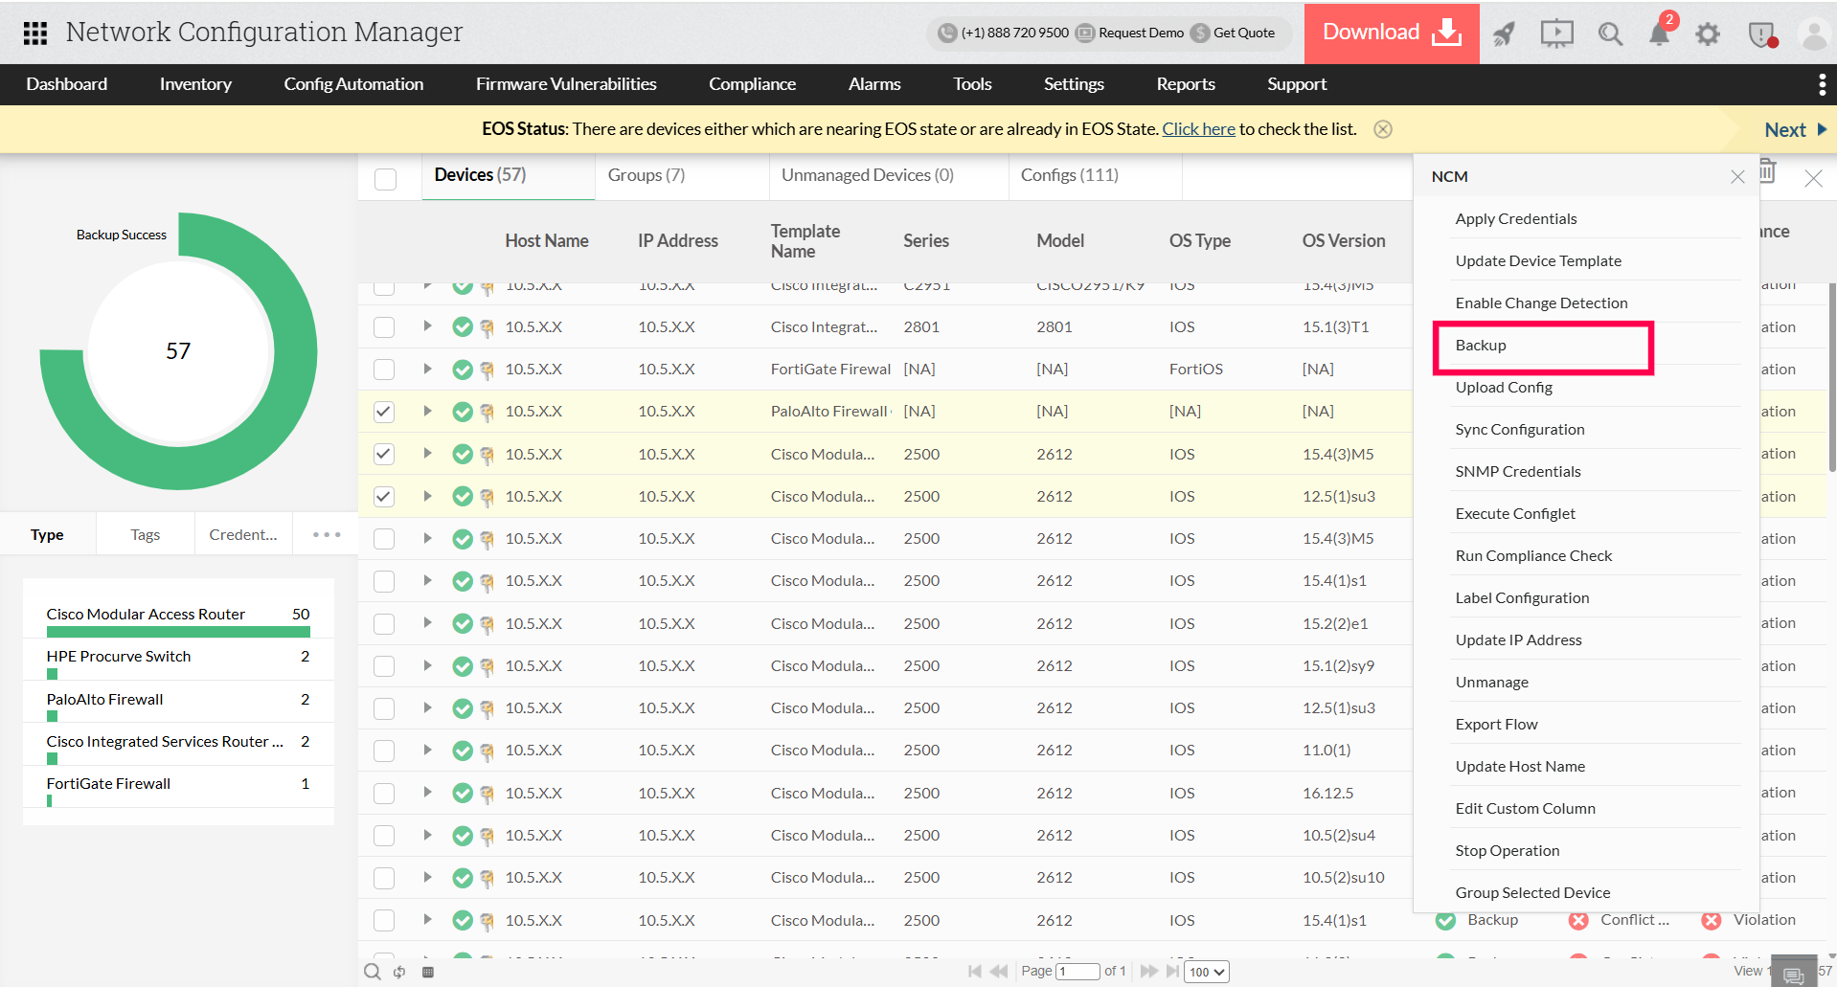This screenshot has height=987, width=1837.
Task: Open the notifications bell with 2 alerts
Action: 1660,34
